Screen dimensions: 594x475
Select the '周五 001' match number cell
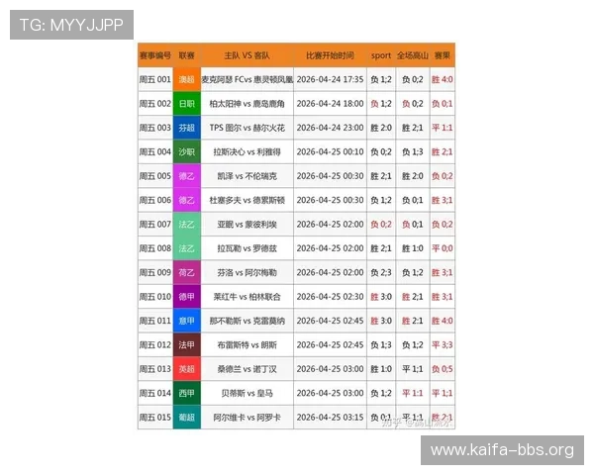point(155,79)
